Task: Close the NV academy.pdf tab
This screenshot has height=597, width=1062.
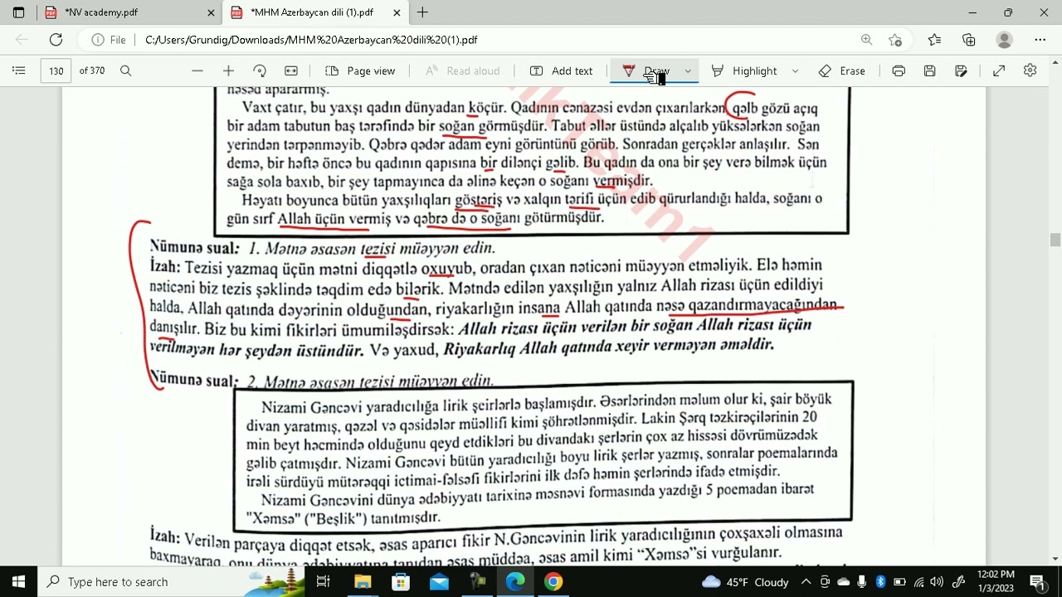Action: click(x=211, y=12)
